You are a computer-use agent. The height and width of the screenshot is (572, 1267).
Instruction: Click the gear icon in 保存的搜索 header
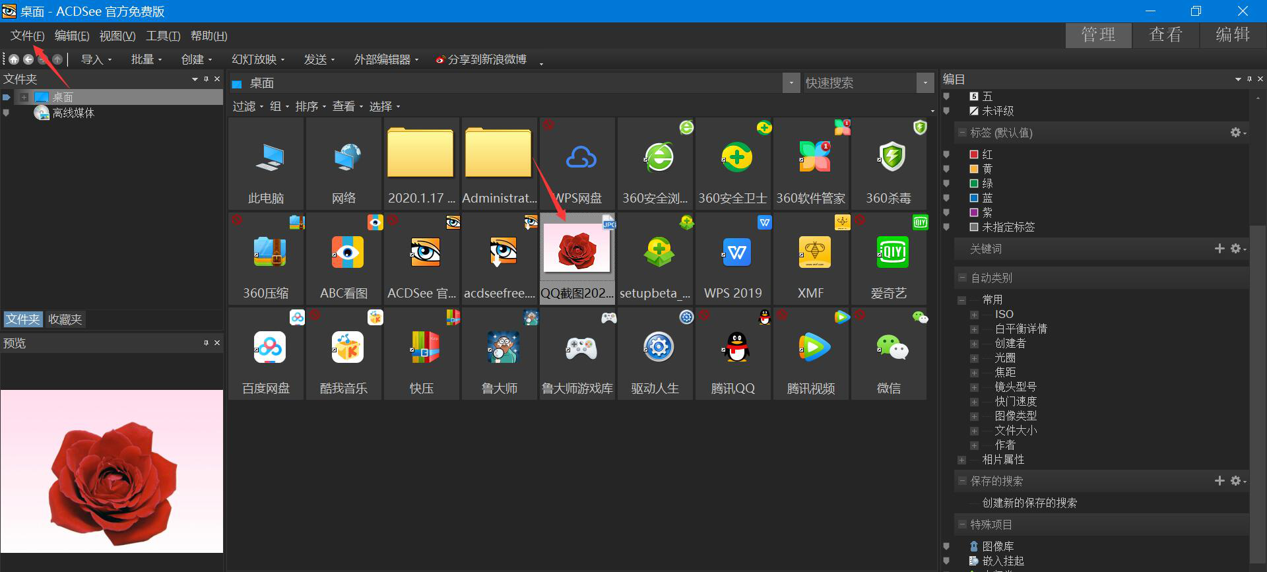[x=1236, y=481]
